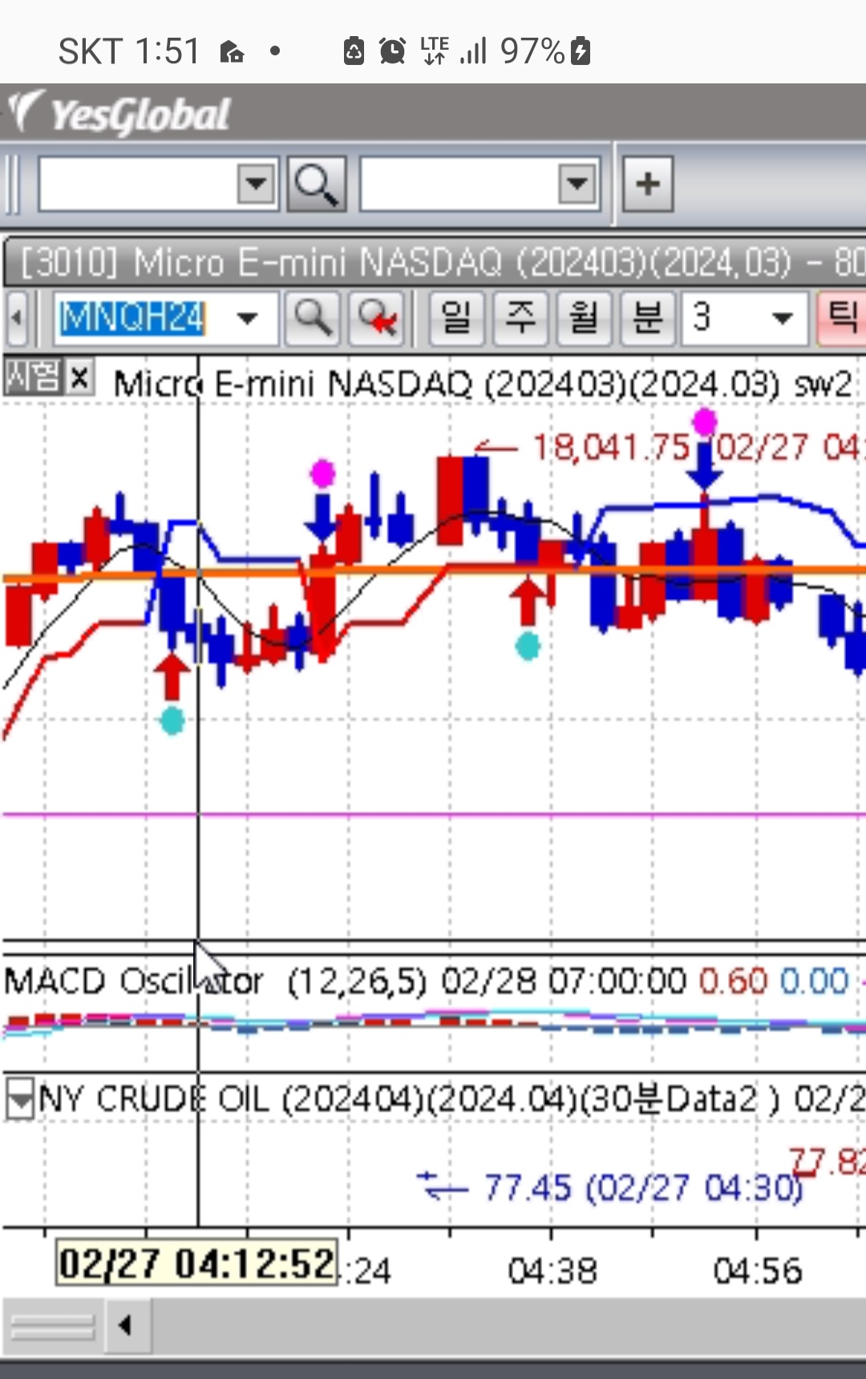Viewport: 866px width, 1379px height.
Task: Select the 분 minute period button
Action: [x=647, y=318]
